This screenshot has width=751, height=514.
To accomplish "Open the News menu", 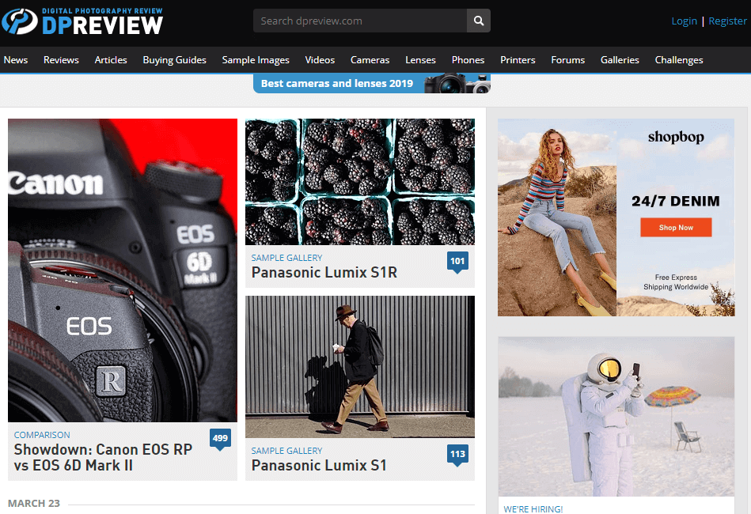I will (16, 59).
